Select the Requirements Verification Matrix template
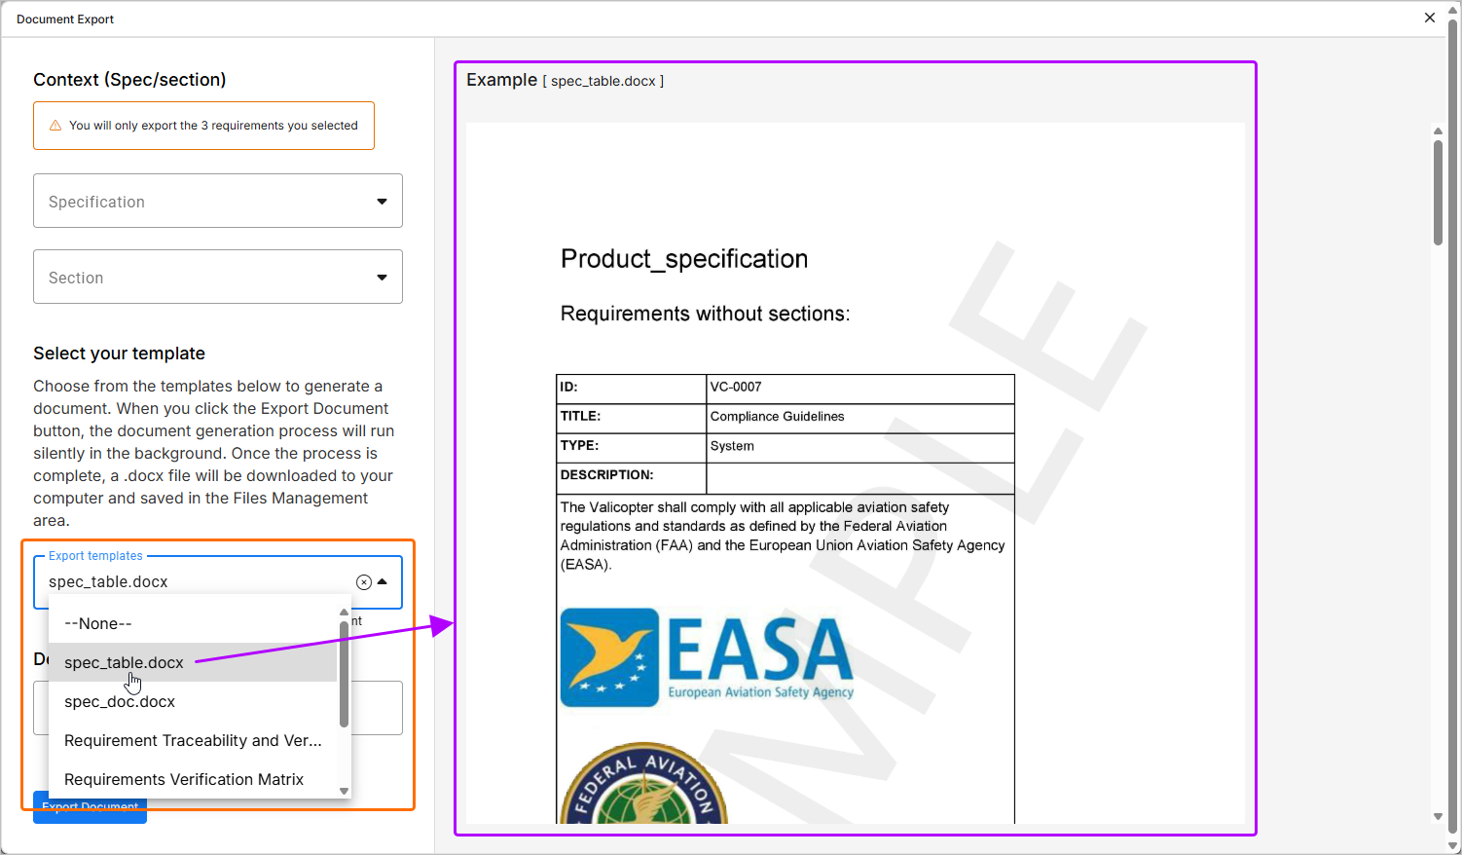This screenshot has height=855, width=1462. pyautogui.click(x=193, y=779)
